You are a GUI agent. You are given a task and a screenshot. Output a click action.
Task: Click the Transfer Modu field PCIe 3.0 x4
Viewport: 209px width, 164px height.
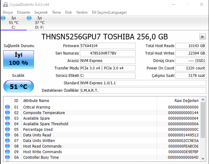point(108,68)
